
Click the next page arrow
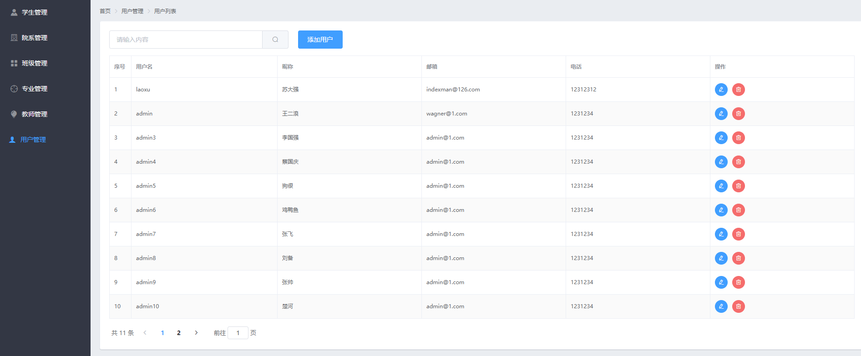click(x=196, y=333)
